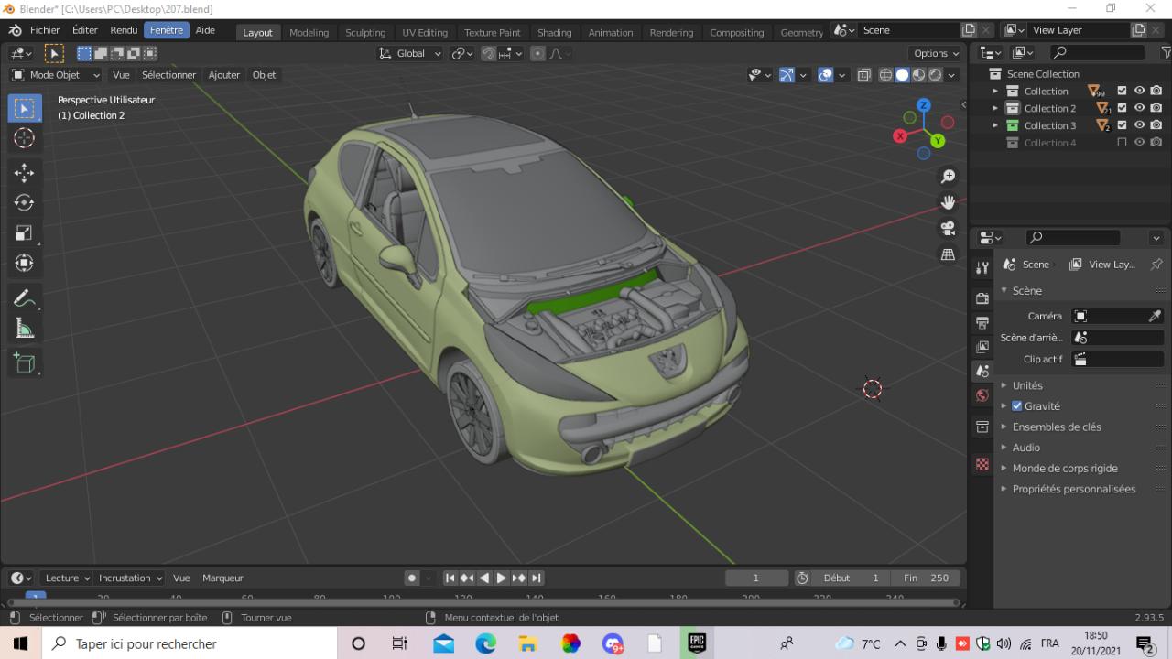The height and width of the screenshot is (659, 1172).
Task: Click the current frame field
Action: [756, 578]
